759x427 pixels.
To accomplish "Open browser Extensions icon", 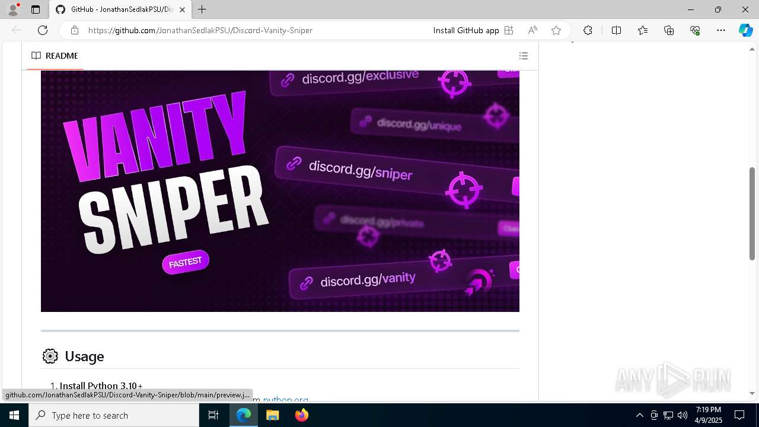I will (588, 30).
